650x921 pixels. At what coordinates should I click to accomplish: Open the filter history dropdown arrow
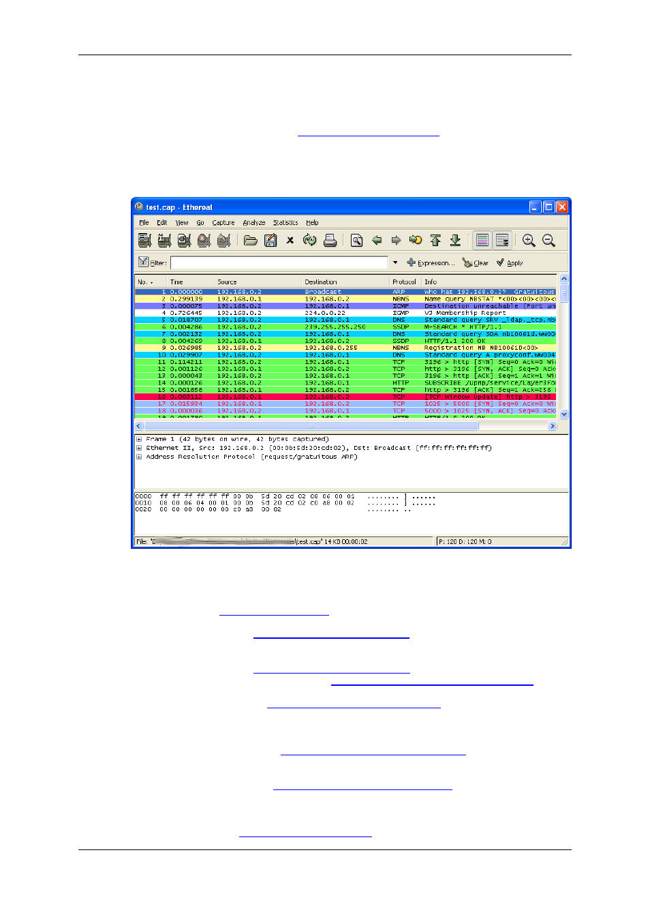click(x=395, y=262)
